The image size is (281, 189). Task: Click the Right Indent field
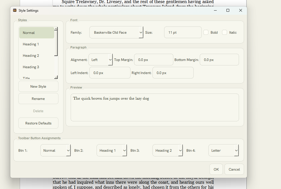click(173, 73)
